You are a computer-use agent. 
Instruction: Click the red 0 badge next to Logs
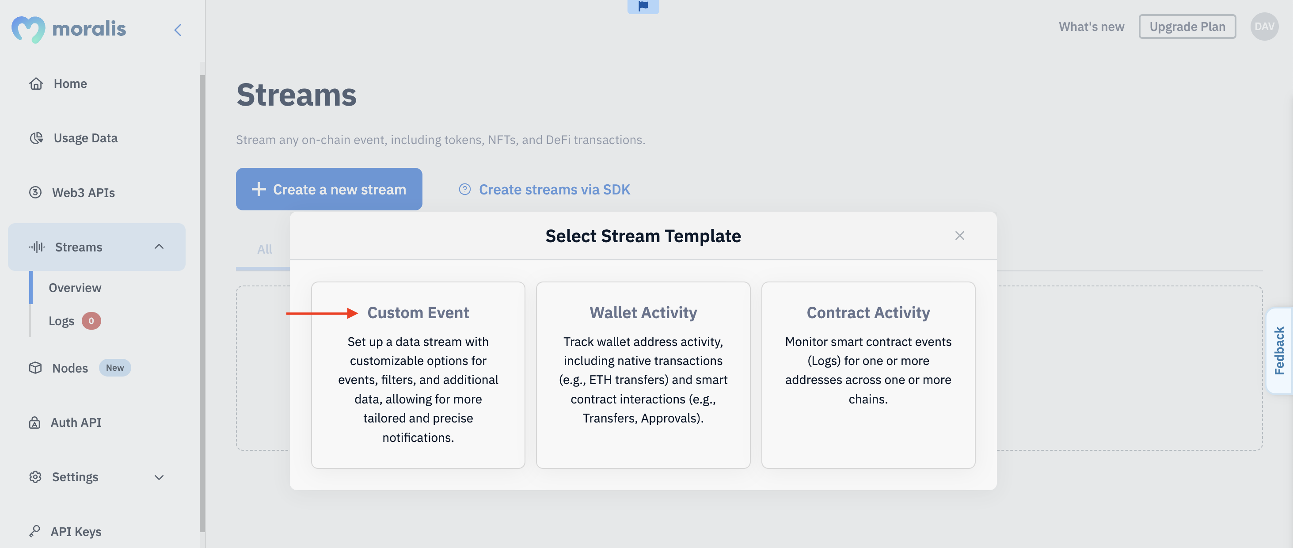91,321
